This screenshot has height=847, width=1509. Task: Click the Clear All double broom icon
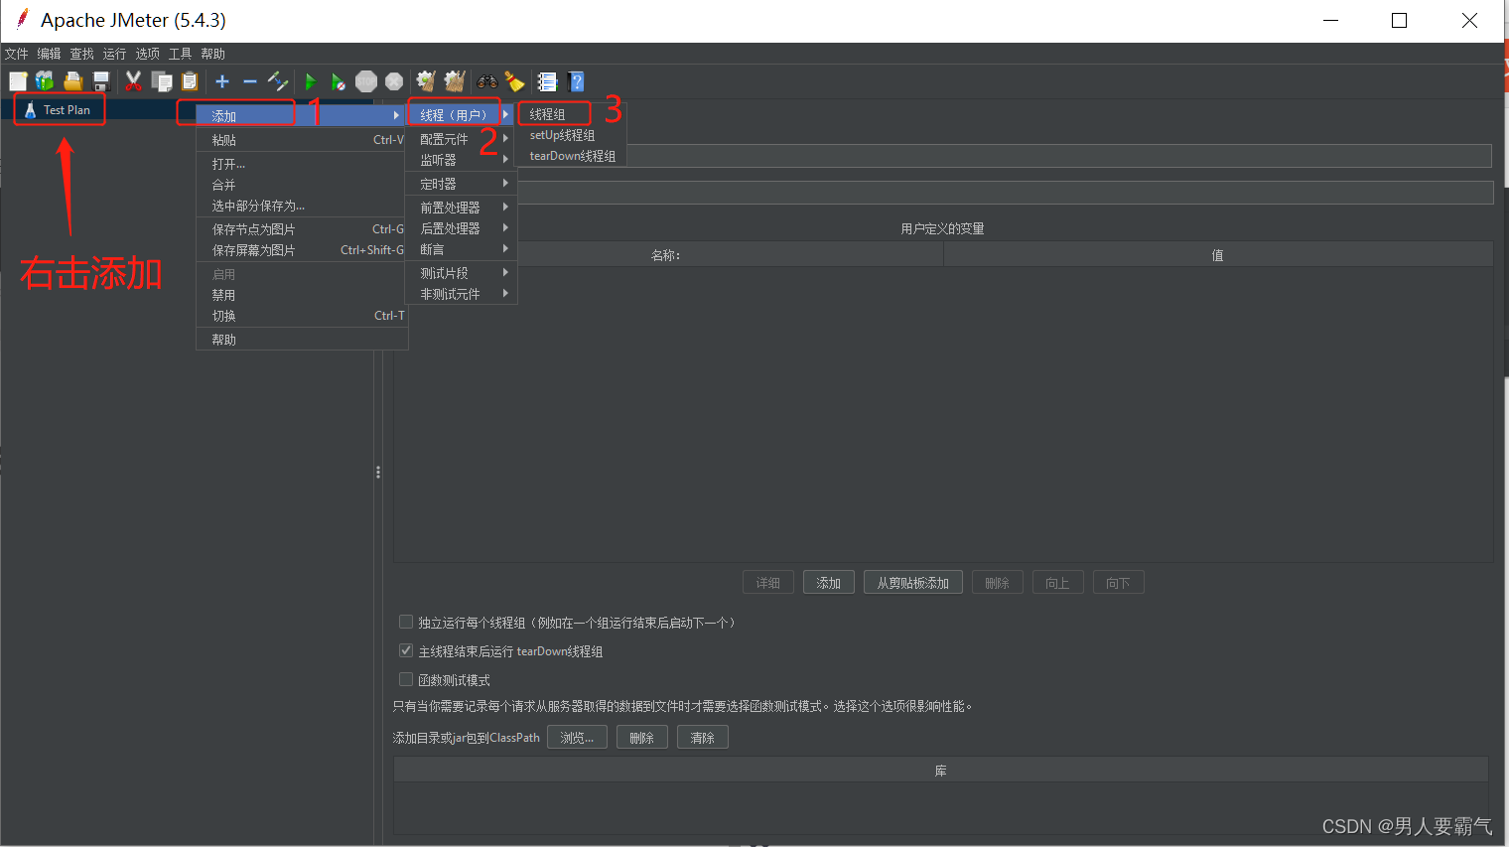pyautogui.click(x=455, y=81)
